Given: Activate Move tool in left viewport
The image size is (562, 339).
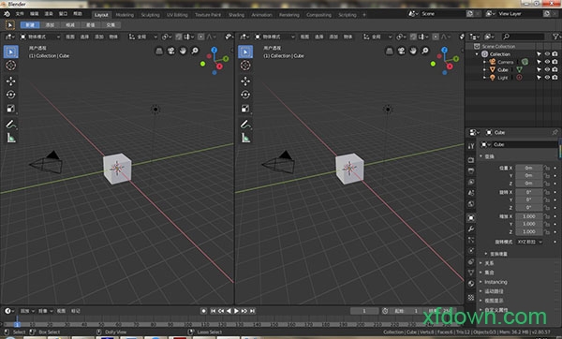Looking at the screenshot, I should pyautogui.click(x=10, y=81).
